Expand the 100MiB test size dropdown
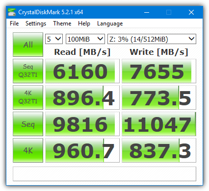209x191 pixels. pos(85,39)
